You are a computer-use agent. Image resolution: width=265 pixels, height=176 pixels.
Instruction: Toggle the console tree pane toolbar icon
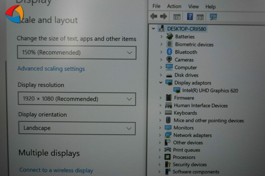(177, 17)
